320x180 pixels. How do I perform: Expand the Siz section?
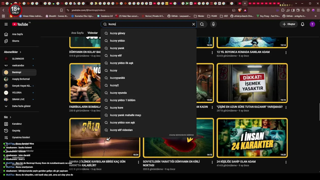pyautogui.click(x=8, y=117)
